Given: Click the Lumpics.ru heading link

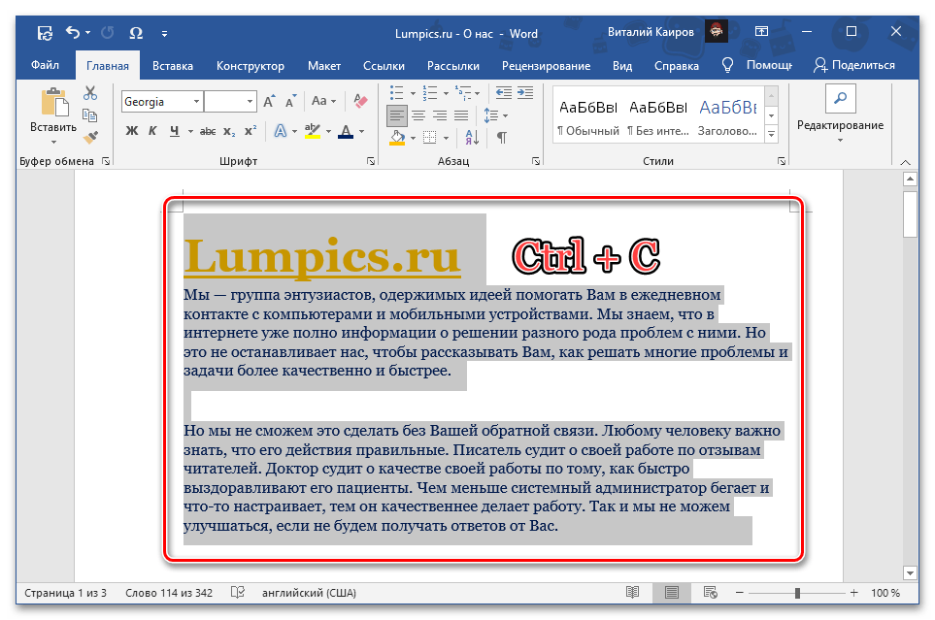Looking at the screenshot, I should pyautogui.click(x=322, y=257).
